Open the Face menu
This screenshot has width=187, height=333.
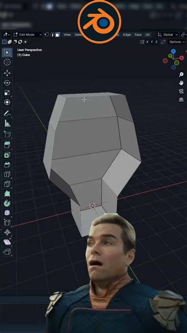click(138, 35)
